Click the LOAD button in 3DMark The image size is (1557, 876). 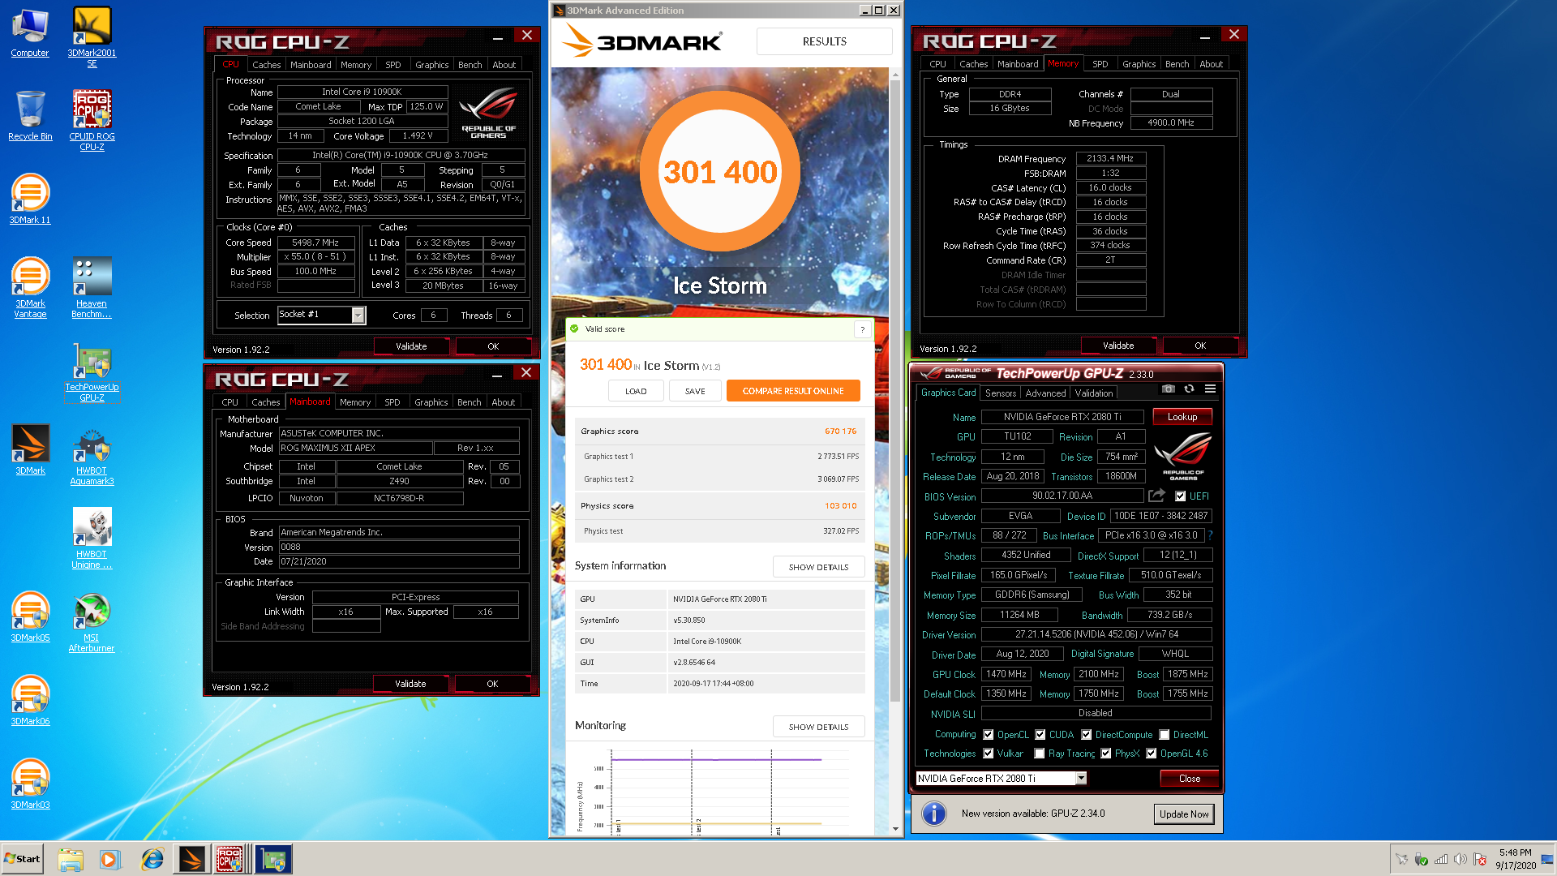(x=636, y=391)
